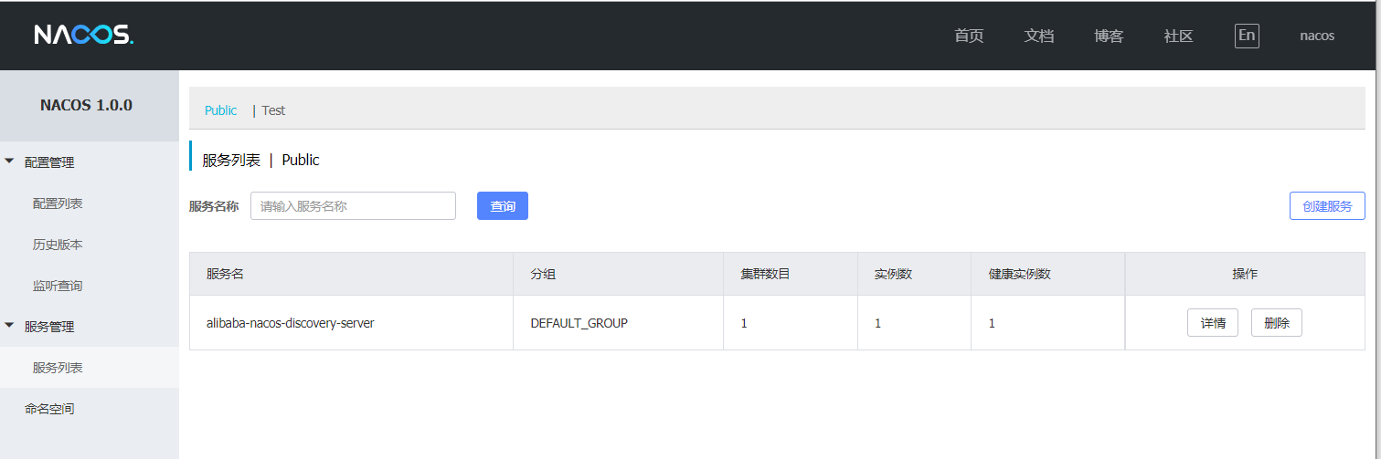Open 命名空间 in sidebar
This screenshot has width=1381, height=459.
tap(49, 409)
